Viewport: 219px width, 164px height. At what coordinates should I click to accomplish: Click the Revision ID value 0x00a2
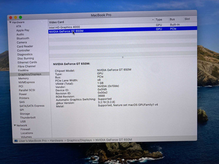pos(102,93)
